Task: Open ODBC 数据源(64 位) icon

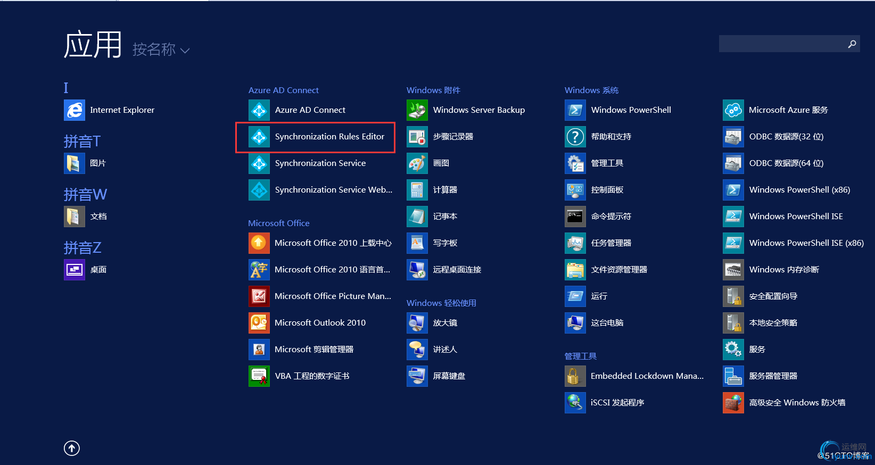Action: (733, 163)
